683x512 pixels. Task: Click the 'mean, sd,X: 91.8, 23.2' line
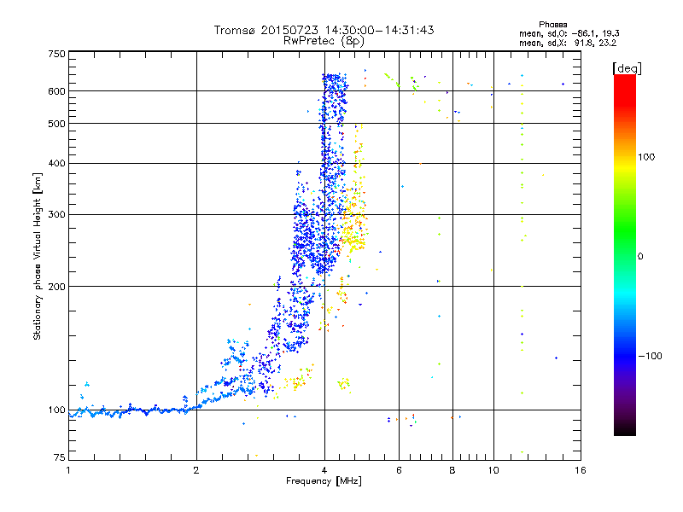tap(568, 44)
